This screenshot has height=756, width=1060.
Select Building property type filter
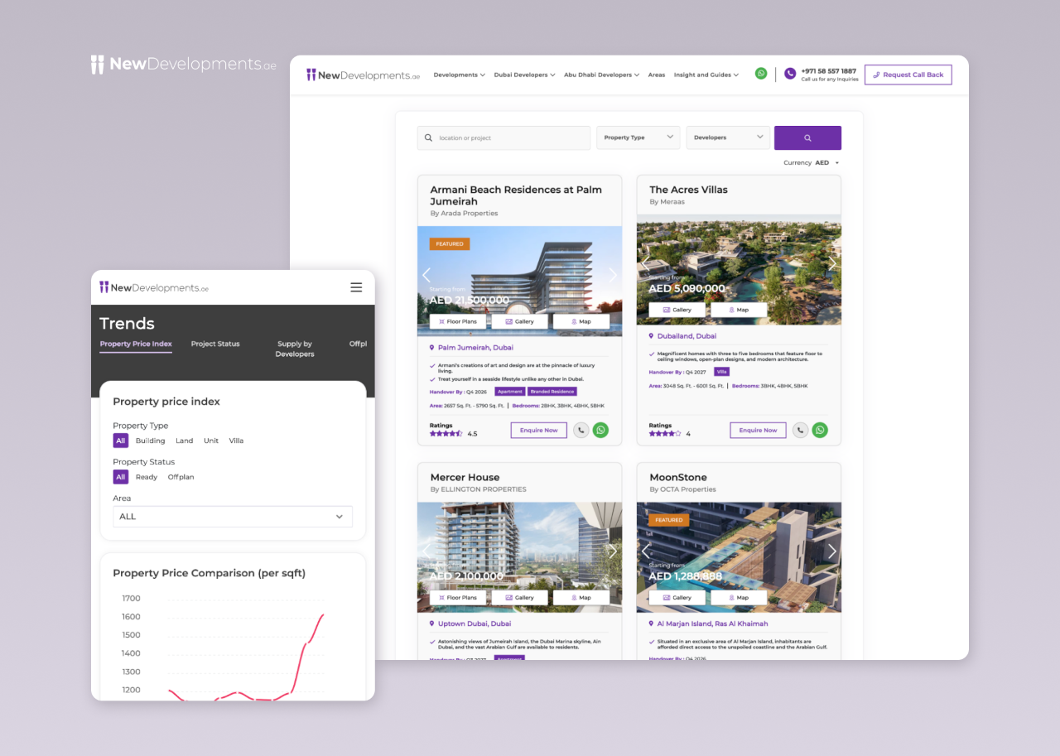tap(151, 441)
